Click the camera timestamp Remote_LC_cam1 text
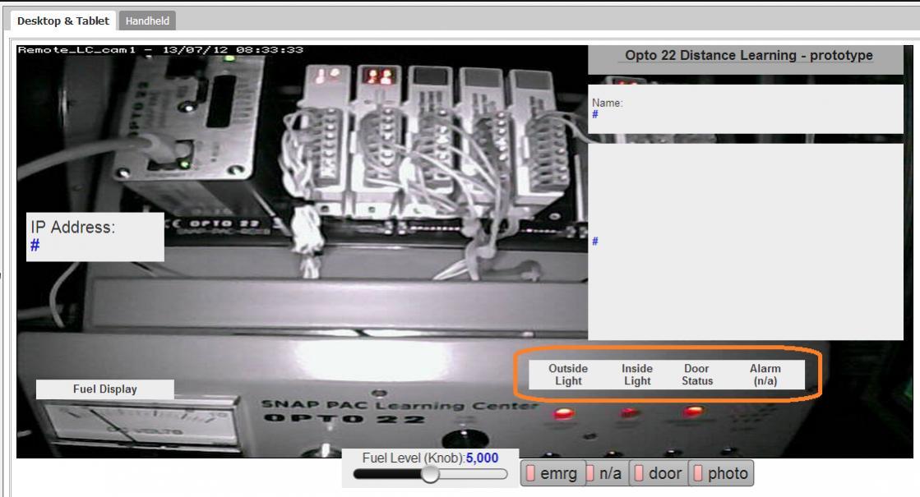Screen dimensions: 920x497 tap(160, 50)
